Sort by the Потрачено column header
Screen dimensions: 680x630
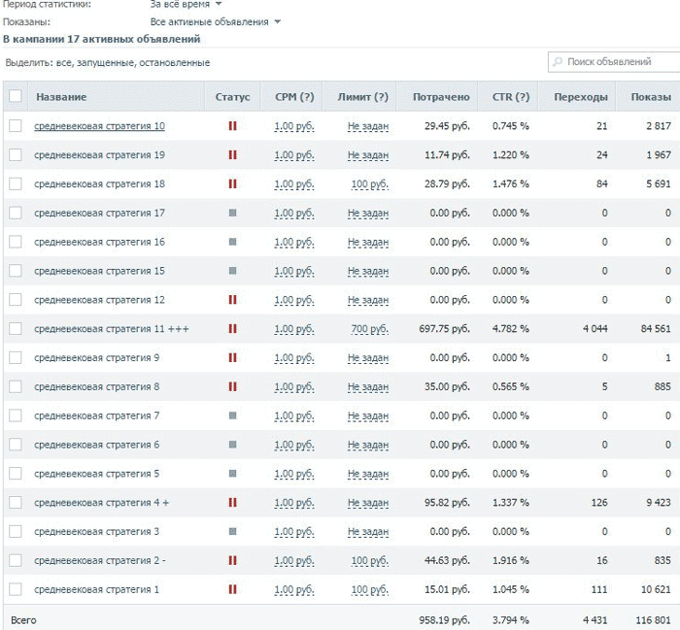[x=441, y=97]
